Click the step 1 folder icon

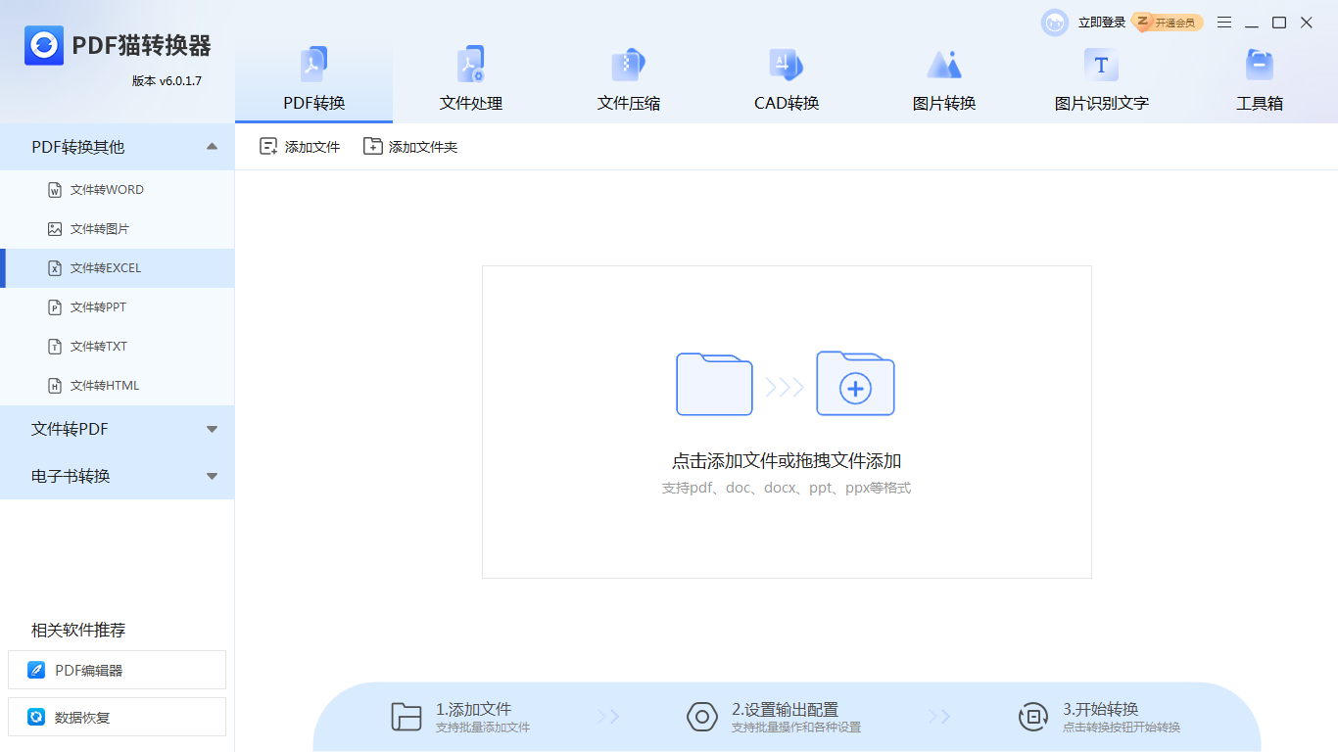click(x=406, y=717)
